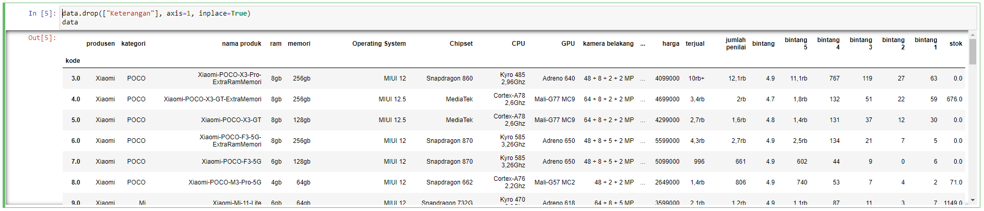Click the 'nama produk' column header
Screen dimensions: 984x211
click(242, 44)
